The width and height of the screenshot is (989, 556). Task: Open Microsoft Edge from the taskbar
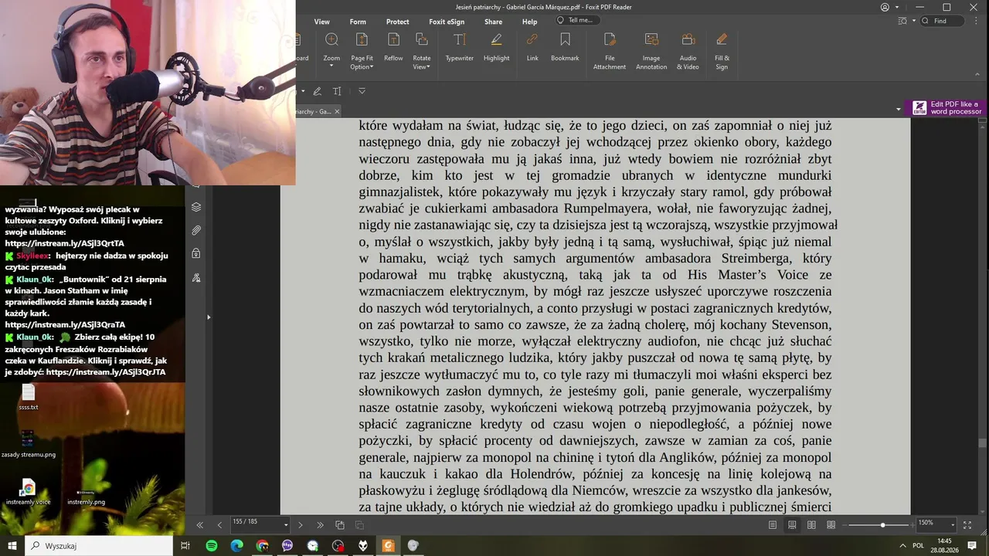(x=237, y=545)
